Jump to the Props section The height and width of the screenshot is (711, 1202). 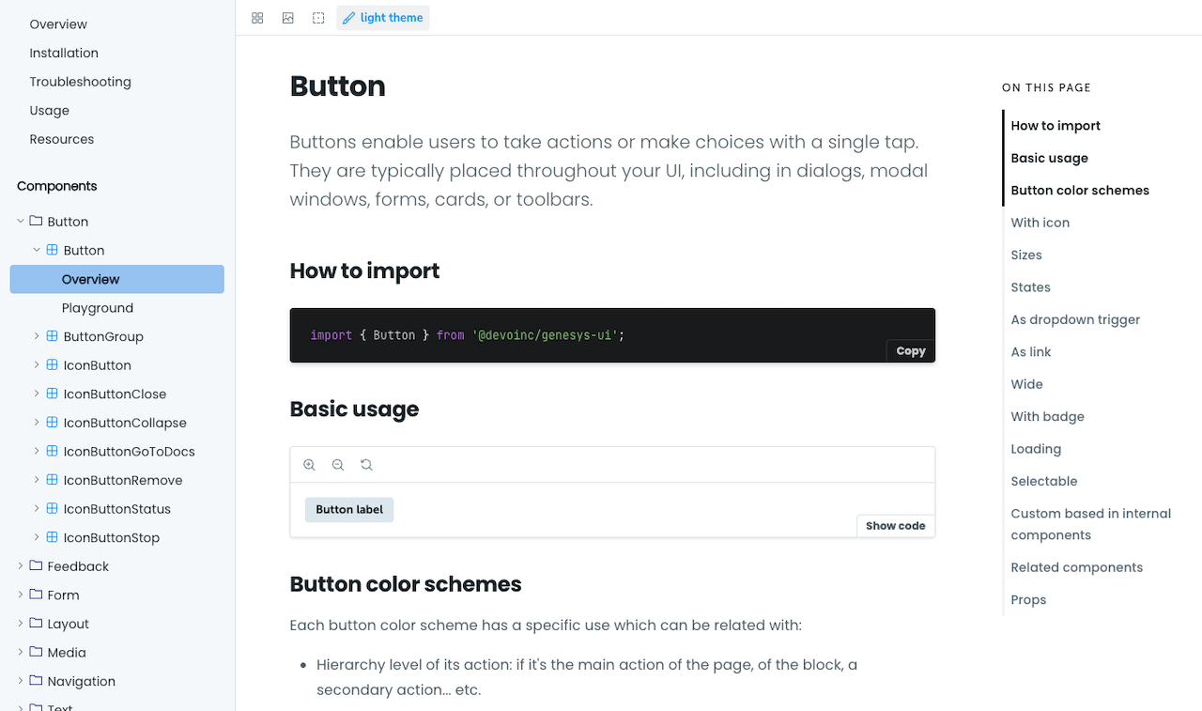click(1028, 599)
